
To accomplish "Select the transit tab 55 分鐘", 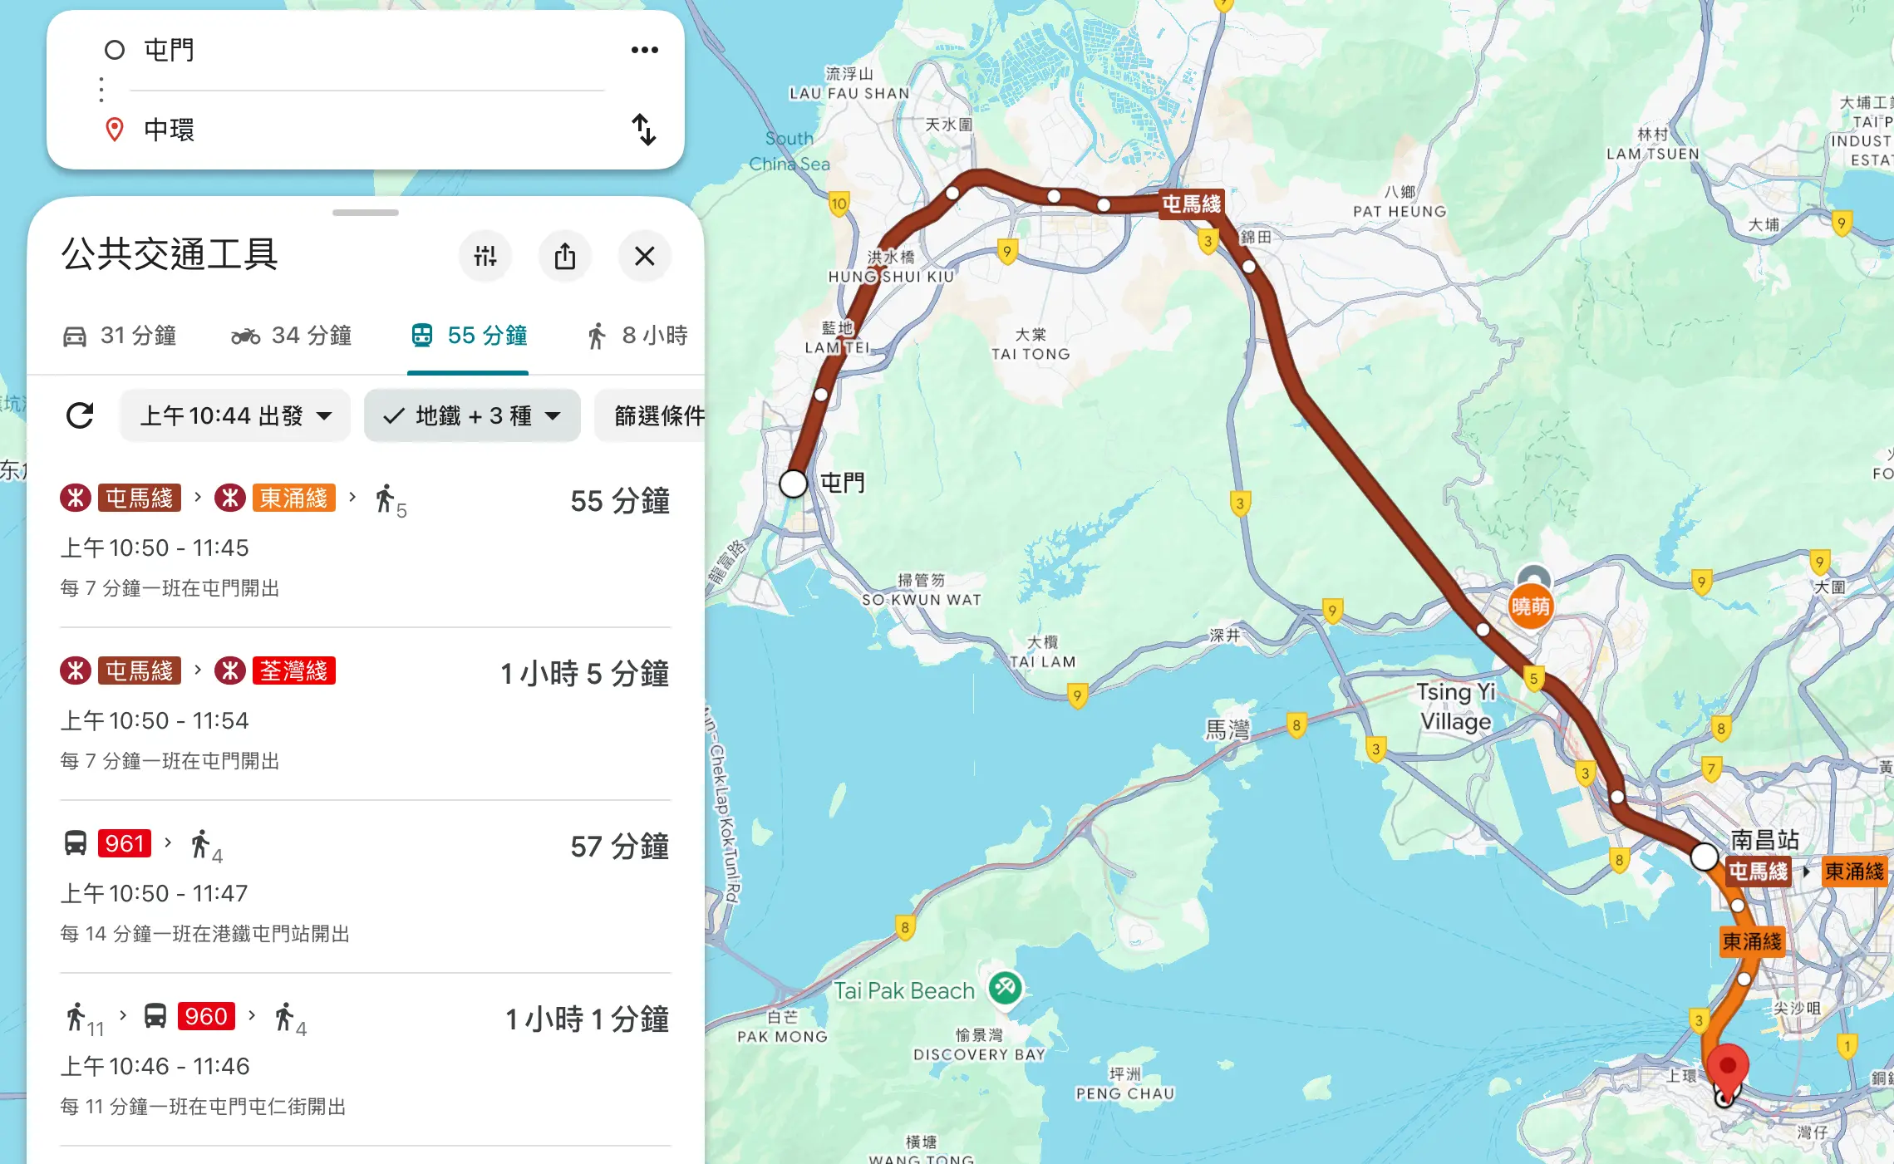I will [469, 336].
